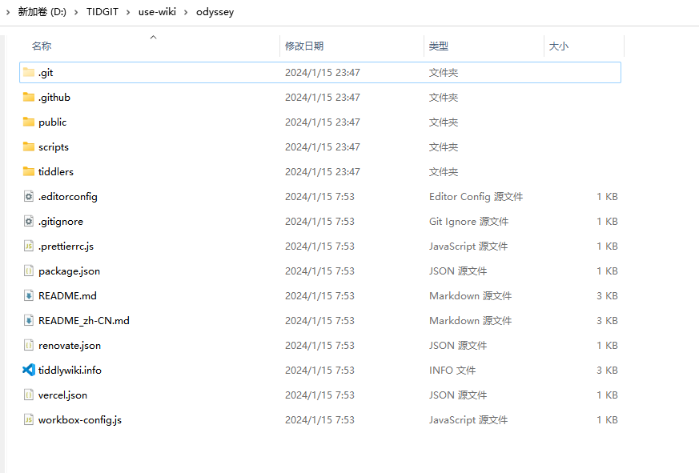Sort files by the 名称 column header
Viewport: 699px width, 473px height.
(42, 46)
